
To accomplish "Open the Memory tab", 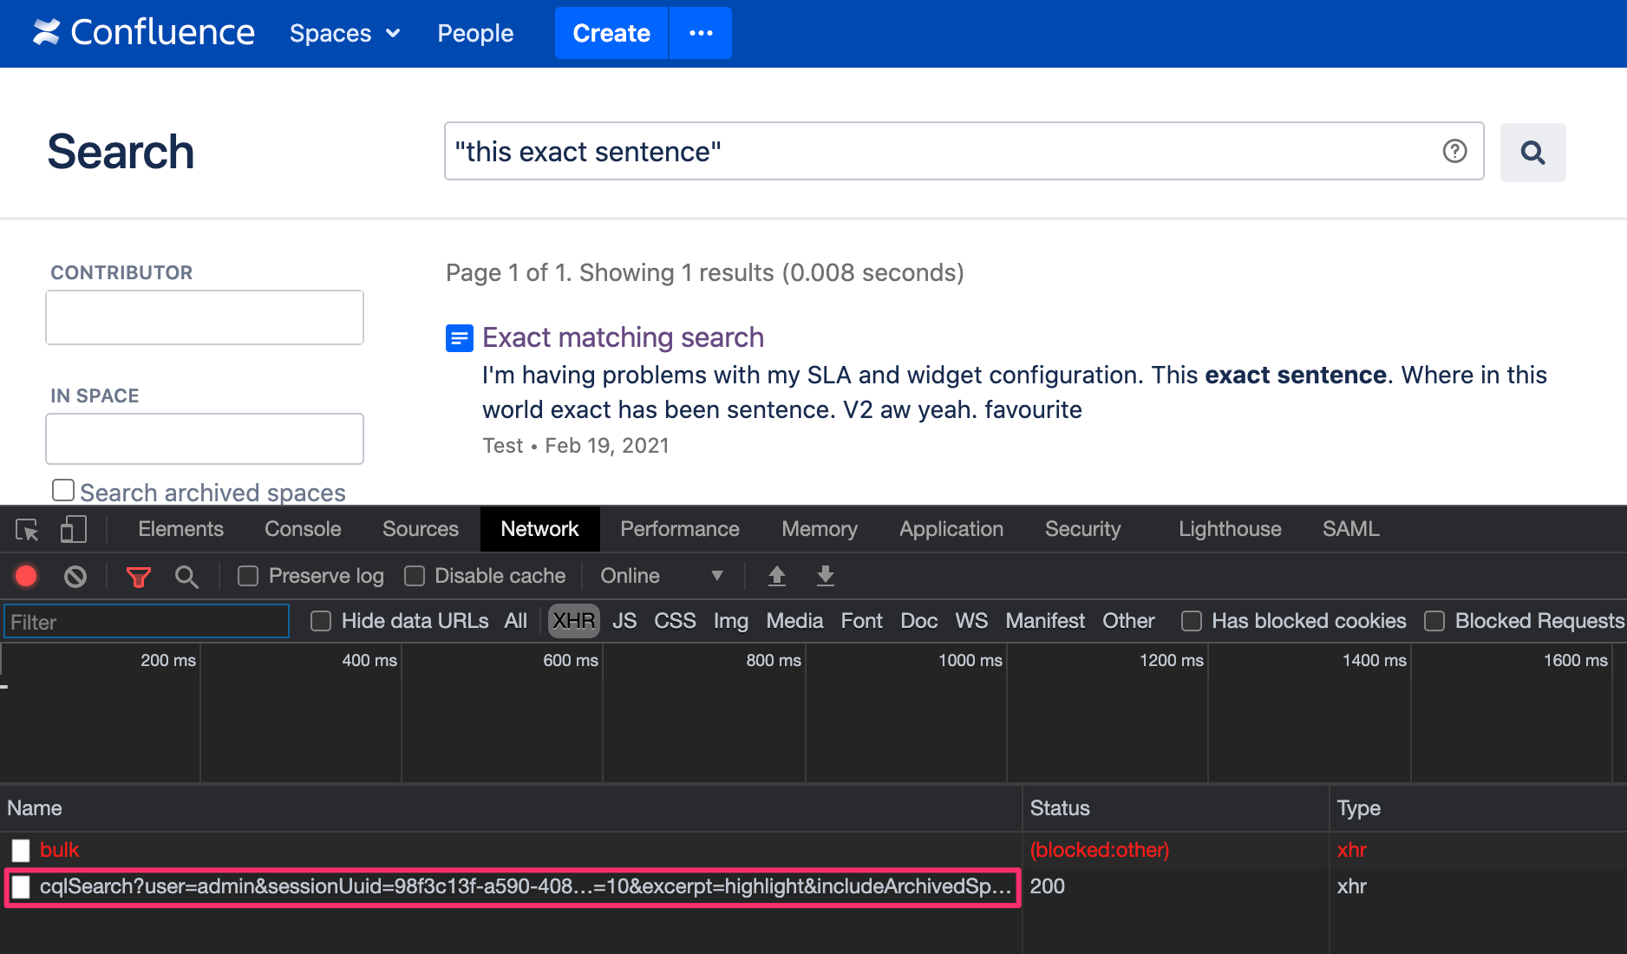I will click(x=820, y=529).
